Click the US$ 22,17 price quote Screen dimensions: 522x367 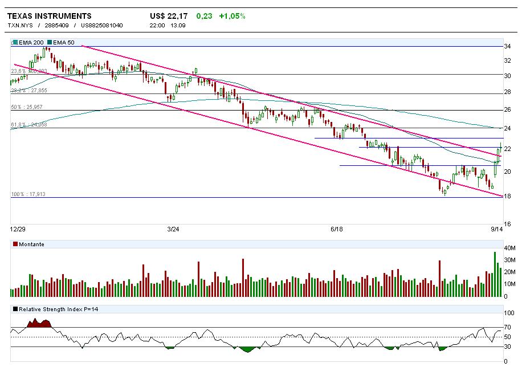click(x=169, y=16)
